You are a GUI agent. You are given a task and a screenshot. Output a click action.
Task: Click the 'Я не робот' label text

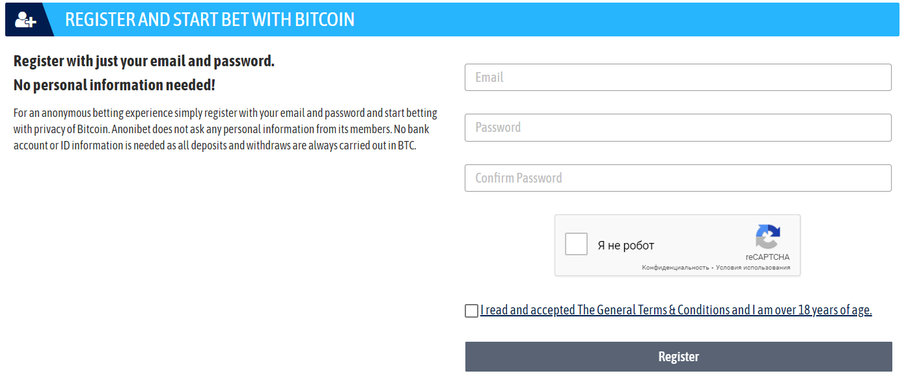click(625, 246)
